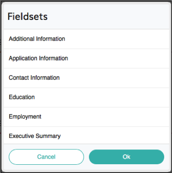Image resolution: width=172 pixels, height=173 pixels.
Task: Select the Executive Summary entry
Action: pos(86,135)
